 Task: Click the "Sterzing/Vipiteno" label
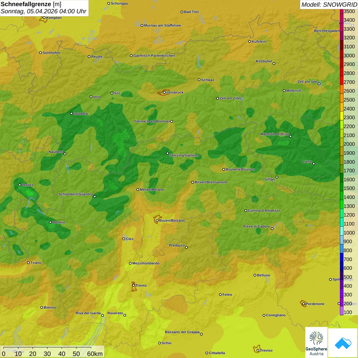point(184,155)
